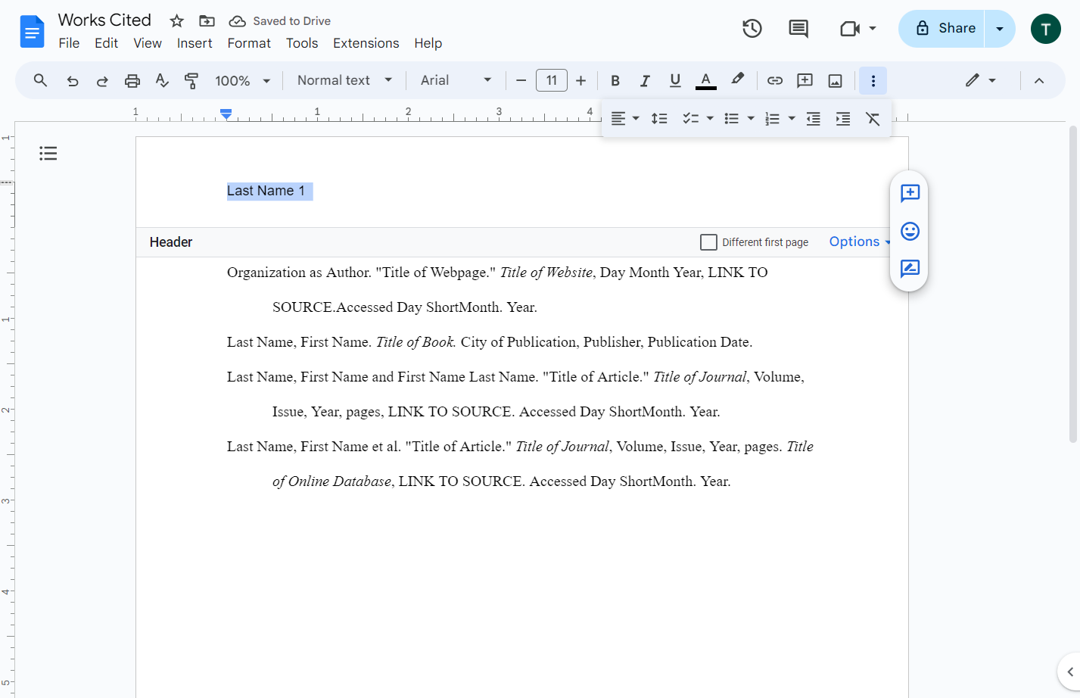
Task: Insert an image
Action: pos(836,80)
